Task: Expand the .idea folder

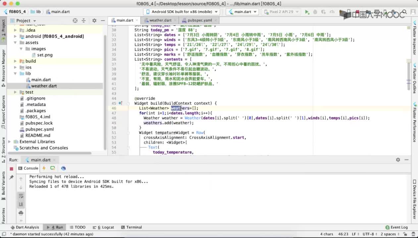Action: pos(15,30)
